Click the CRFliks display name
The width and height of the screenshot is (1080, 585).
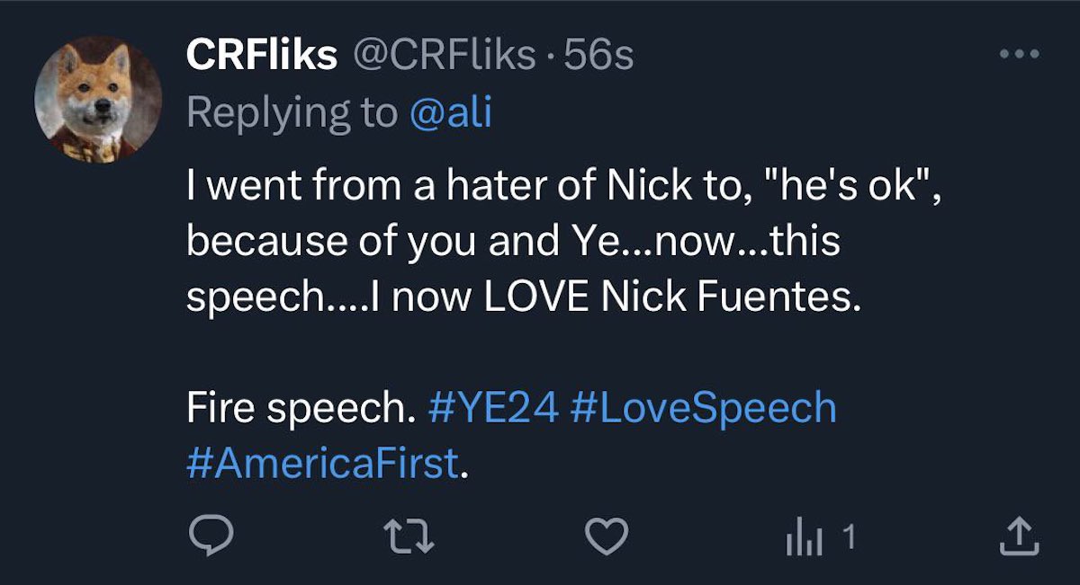261,56
